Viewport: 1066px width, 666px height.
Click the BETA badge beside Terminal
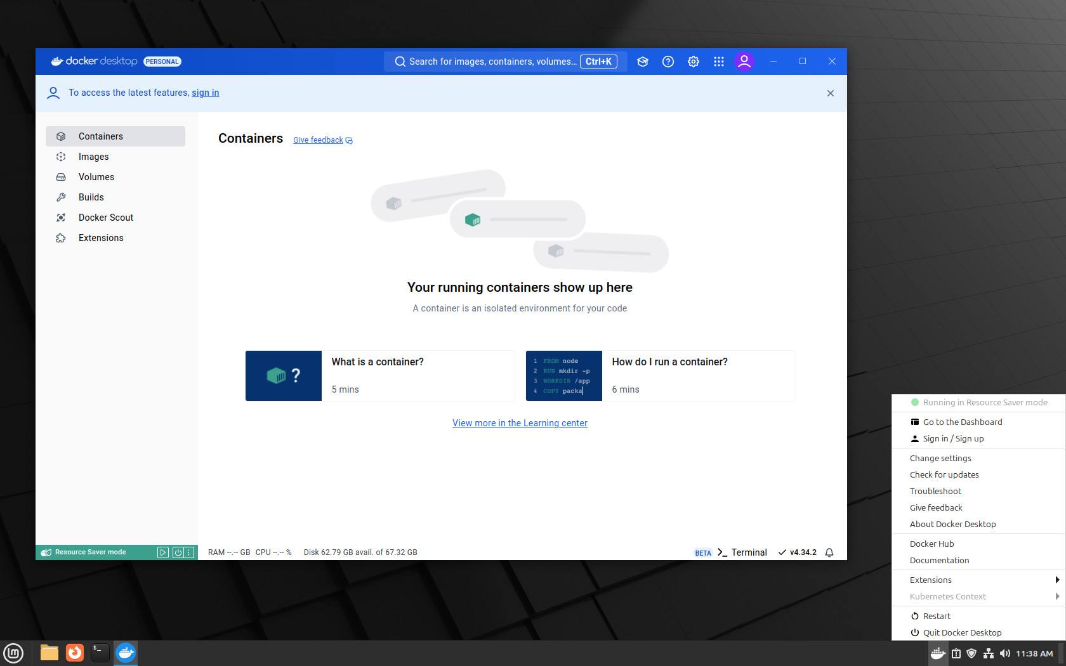coord(703,553)
